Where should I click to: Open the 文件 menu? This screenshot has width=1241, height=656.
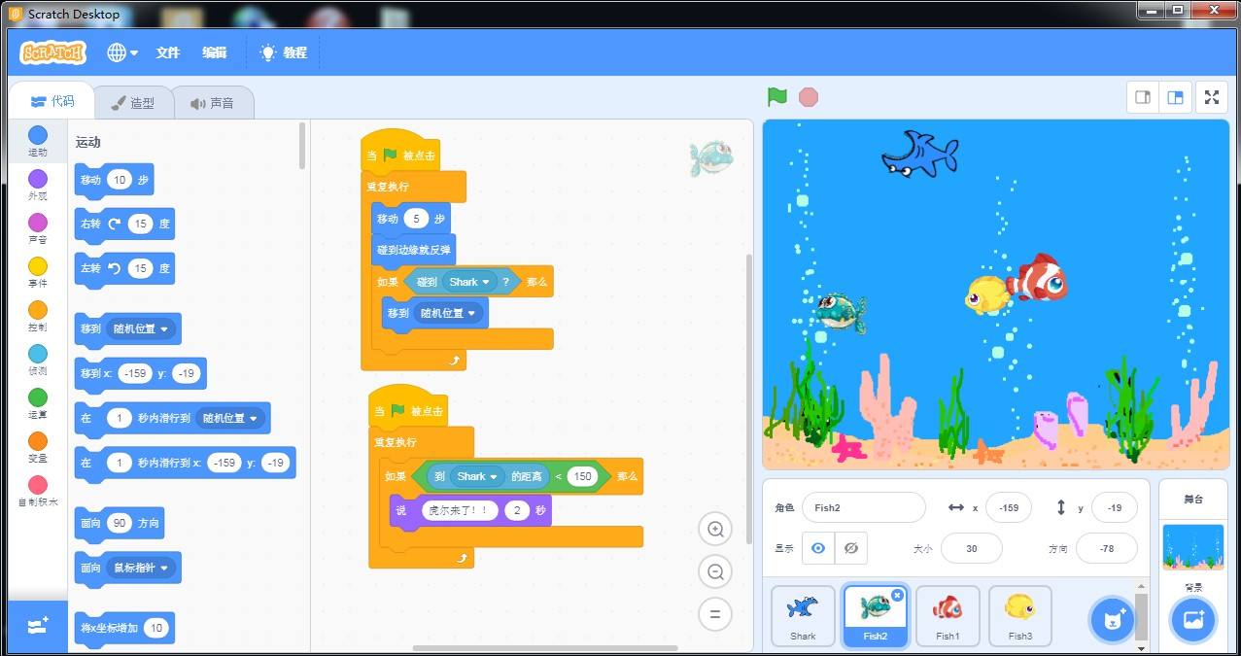tap(168, 52)
